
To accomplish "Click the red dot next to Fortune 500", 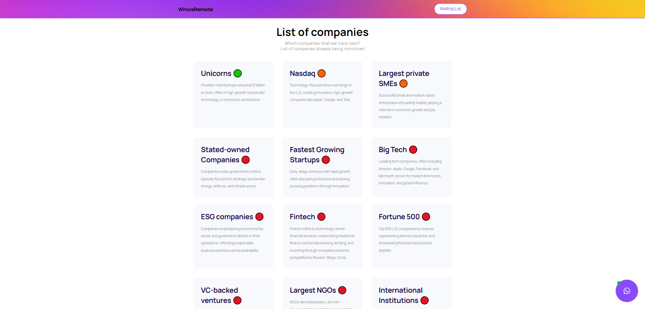I will (x=426, y=217).
